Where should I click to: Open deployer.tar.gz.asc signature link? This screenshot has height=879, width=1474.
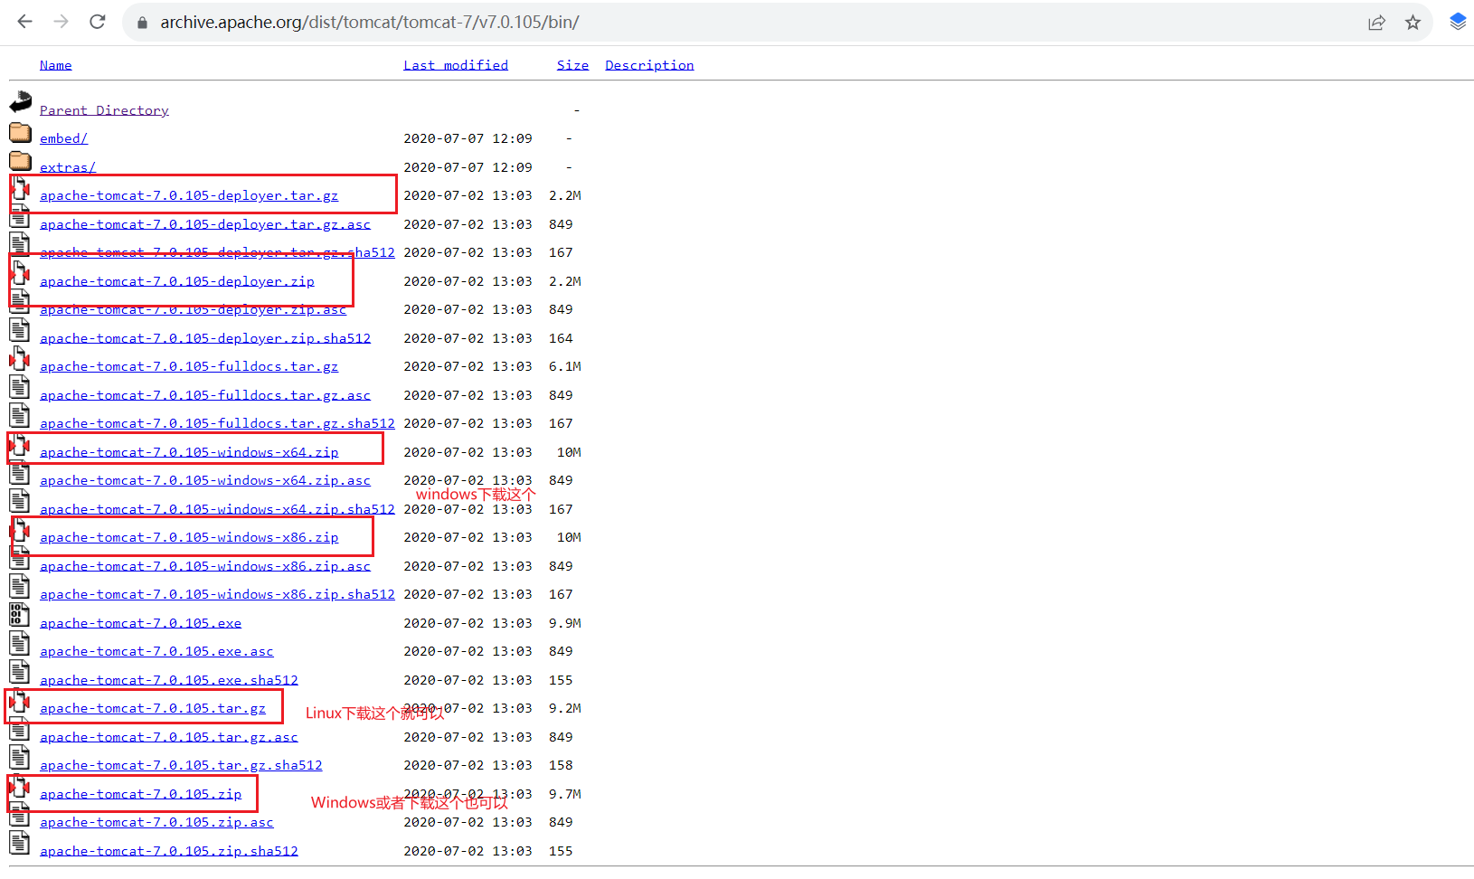[x=205, y=224]
